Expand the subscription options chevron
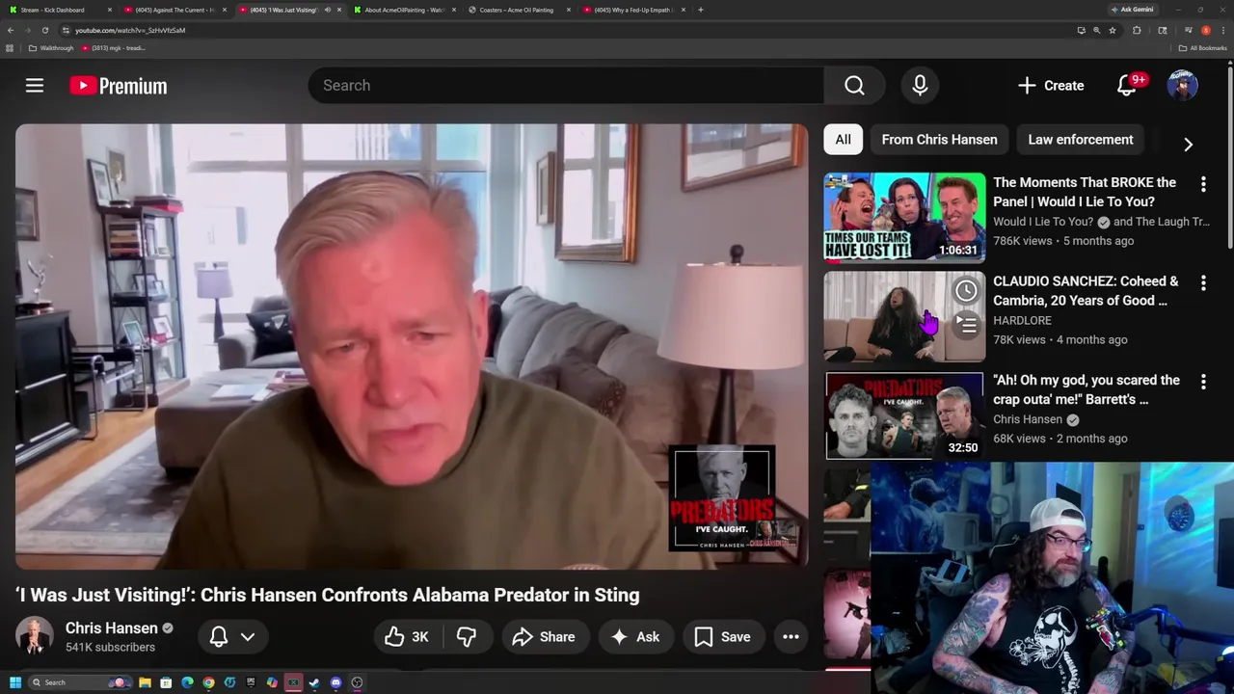This screenshot has width=1234, height=694. 248,636
